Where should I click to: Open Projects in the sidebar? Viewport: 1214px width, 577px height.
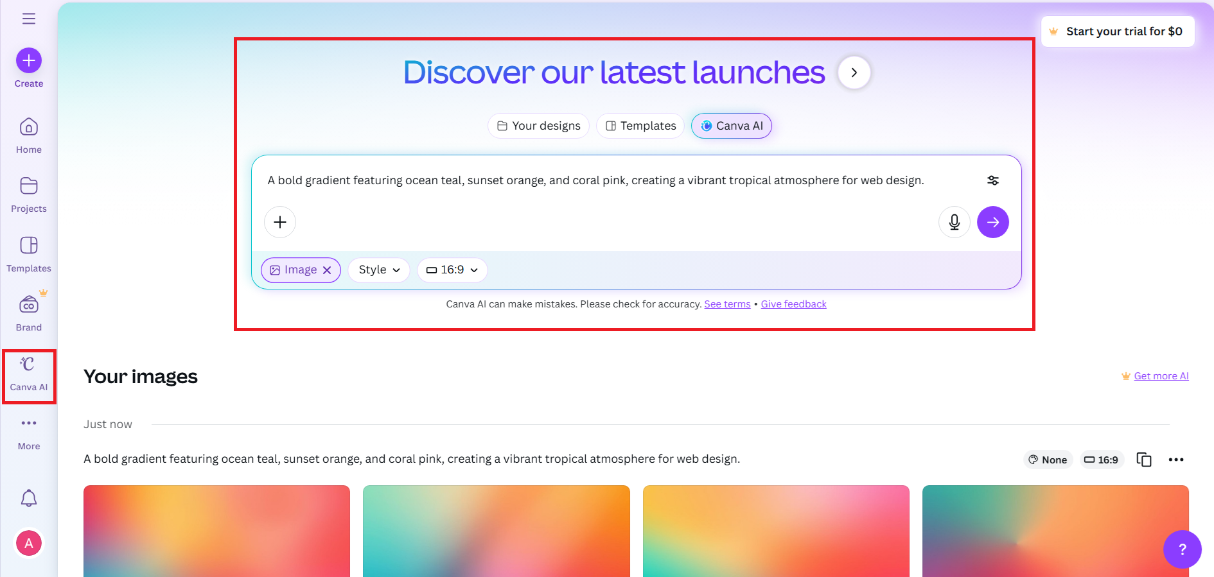29,194
